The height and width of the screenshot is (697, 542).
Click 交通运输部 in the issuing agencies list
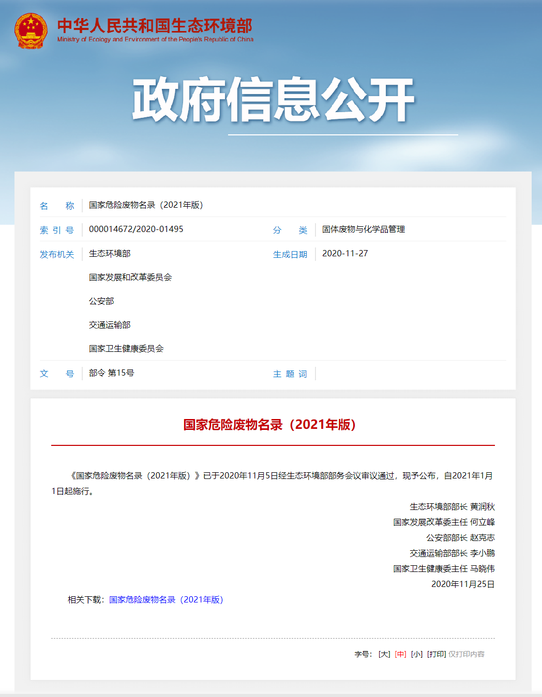pos(110,325)
